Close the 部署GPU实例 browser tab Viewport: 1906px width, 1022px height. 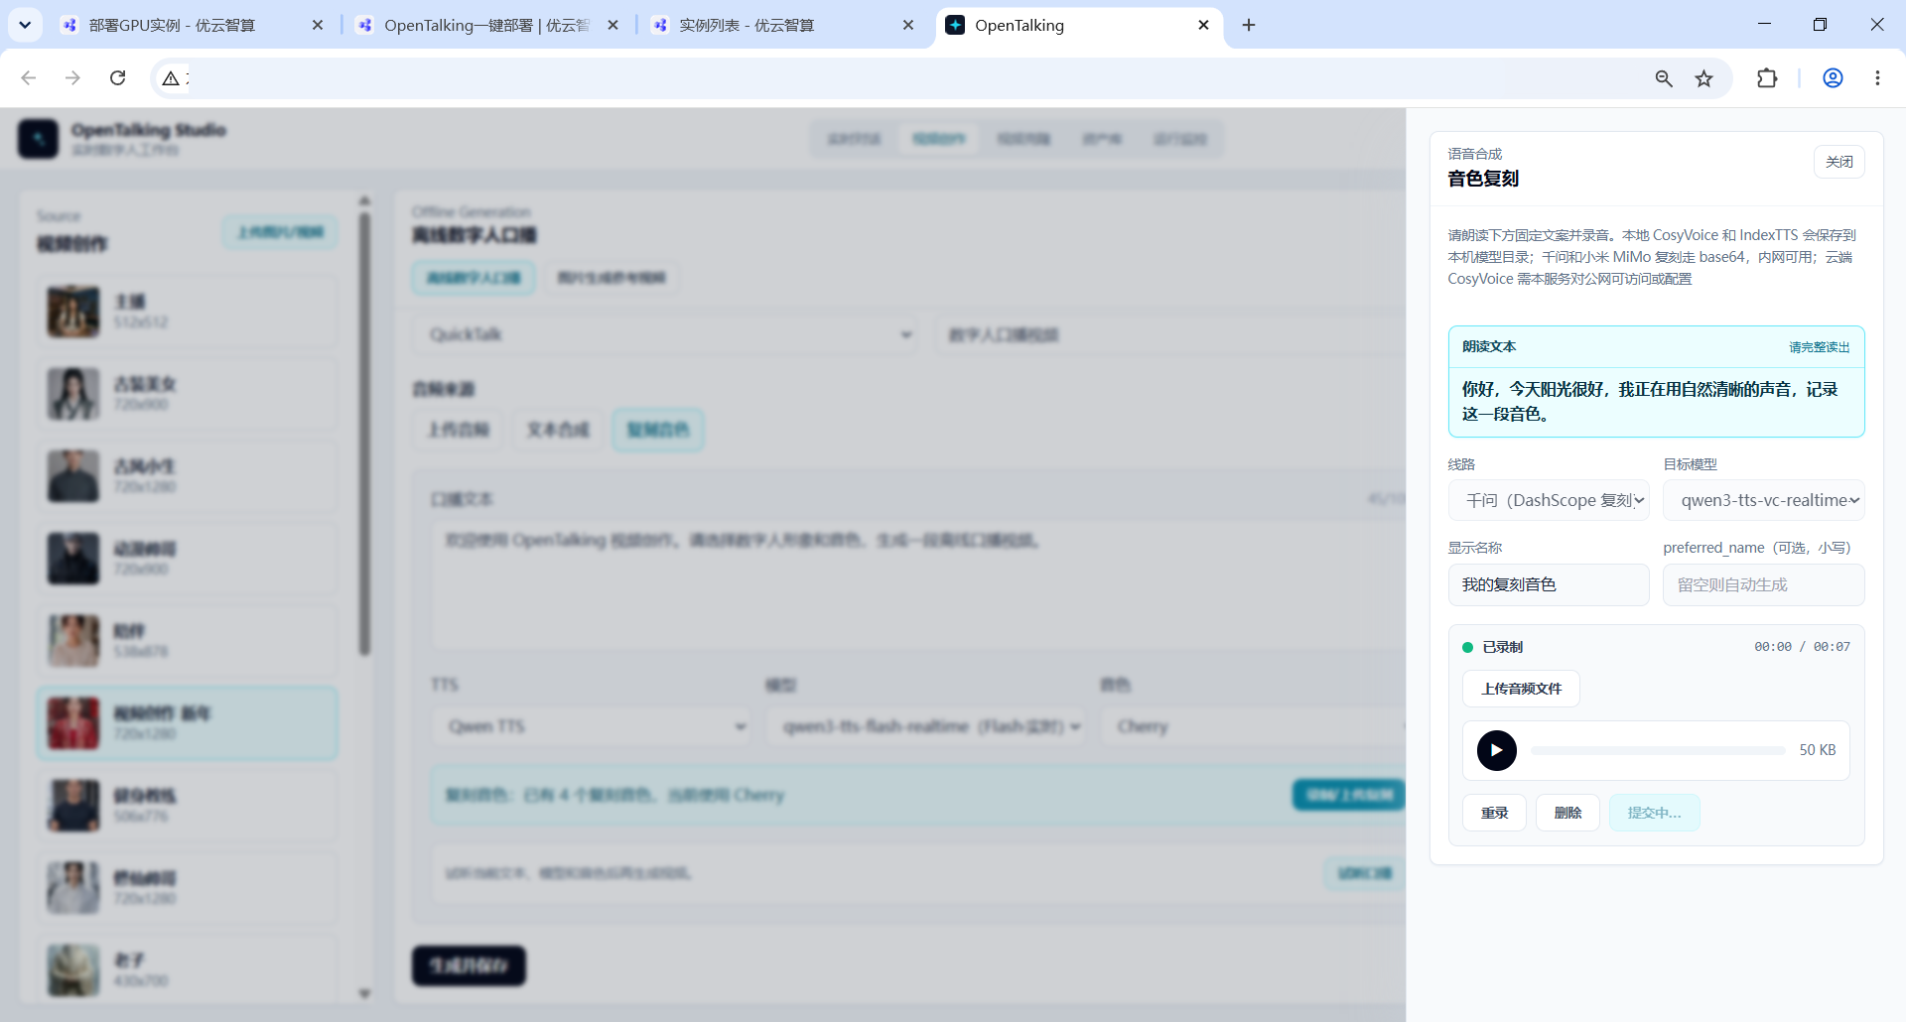pos(318,26)
